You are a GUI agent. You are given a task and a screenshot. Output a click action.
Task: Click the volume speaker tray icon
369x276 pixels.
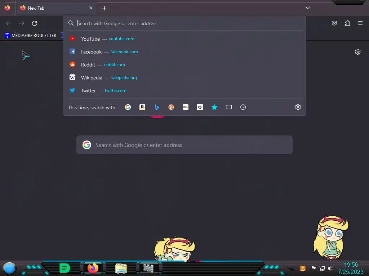point(331,268)
